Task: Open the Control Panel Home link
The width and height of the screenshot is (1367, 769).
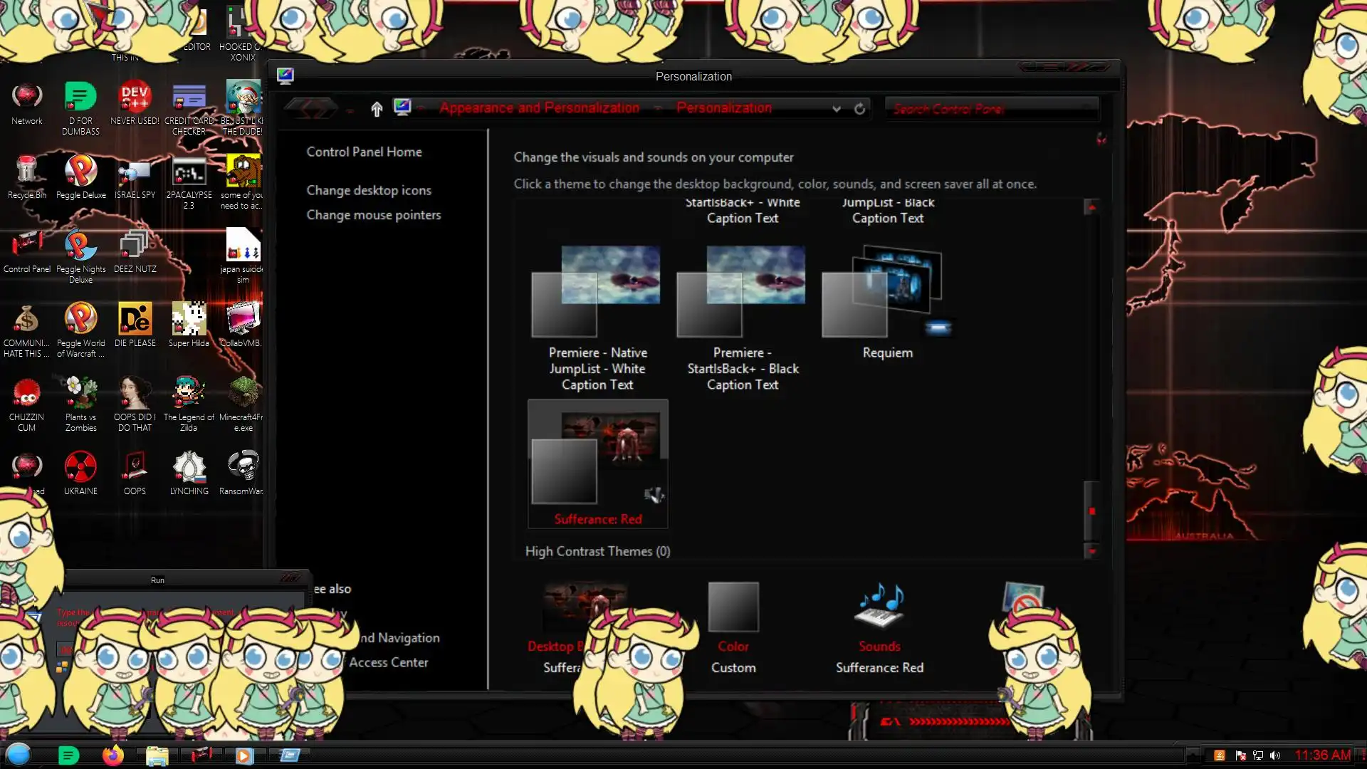Action: coord(364,152)
